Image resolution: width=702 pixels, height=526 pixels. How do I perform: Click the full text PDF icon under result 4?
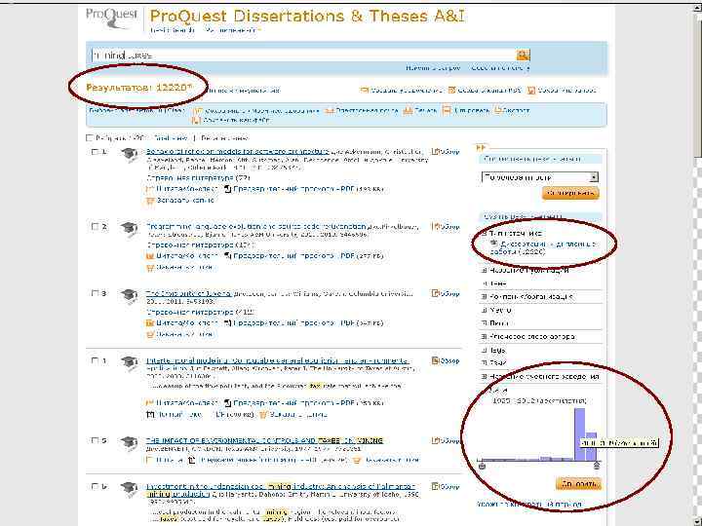tap(150, 415)
